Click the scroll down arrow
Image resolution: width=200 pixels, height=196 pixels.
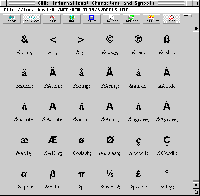click(196, 186)
